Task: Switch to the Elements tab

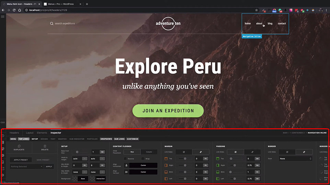Action: (42, 133)
